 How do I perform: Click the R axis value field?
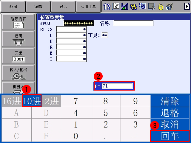[x=71, y=47]
